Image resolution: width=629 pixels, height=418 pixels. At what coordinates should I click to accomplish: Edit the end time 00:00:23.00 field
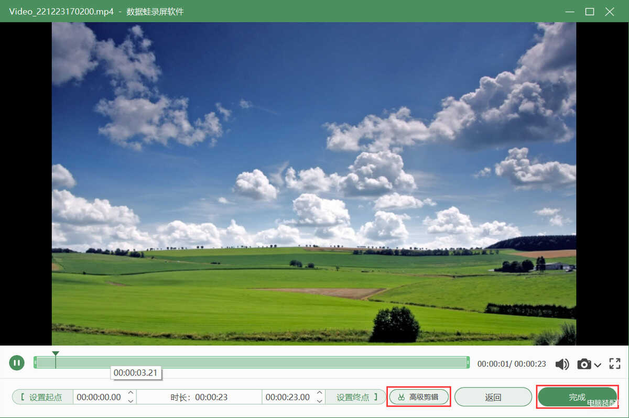[287, 397]
